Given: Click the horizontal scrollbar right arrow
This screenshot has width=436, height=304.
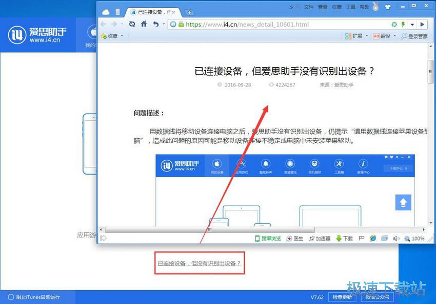Looking at the screenshot, I should (424, 230).
